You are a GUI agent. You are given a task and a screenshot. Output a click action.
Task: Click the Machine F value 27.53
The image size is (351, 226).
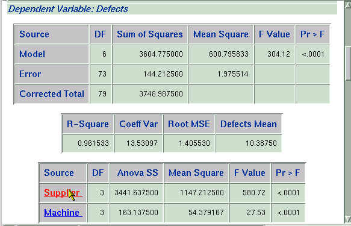click(256, 213)
